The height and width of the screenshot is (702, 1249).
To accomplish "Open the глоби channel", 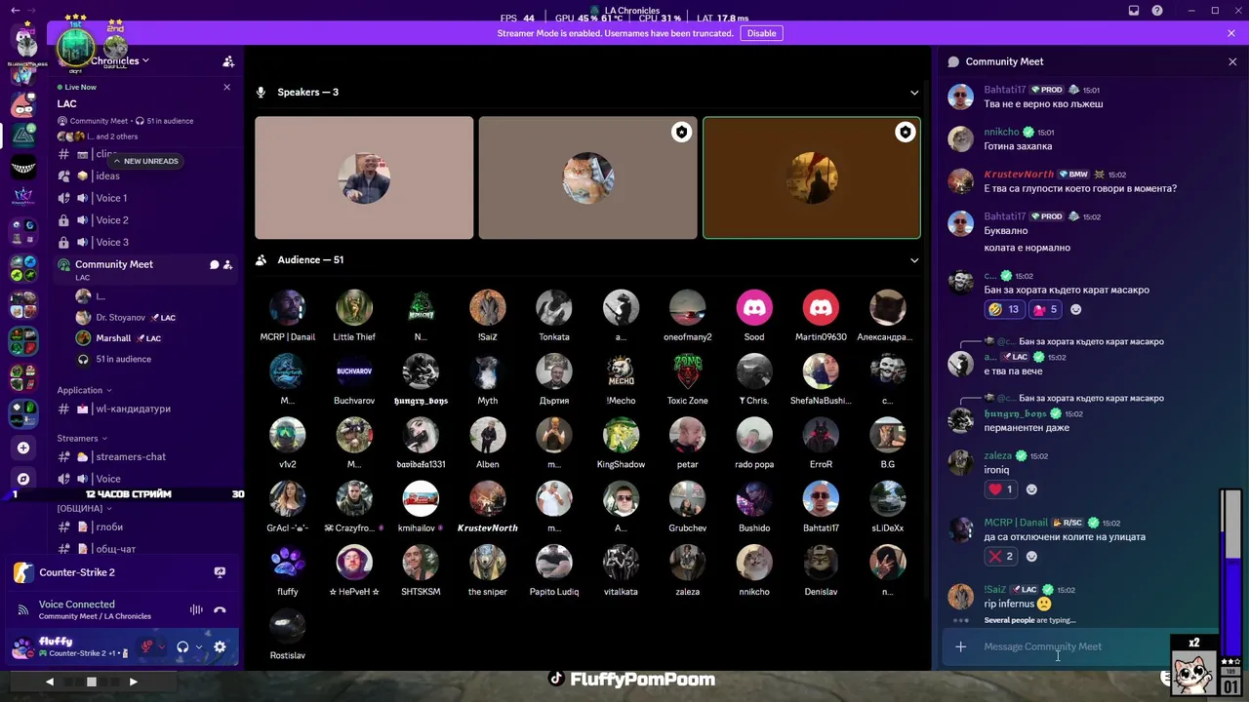I will click(145, 526).
